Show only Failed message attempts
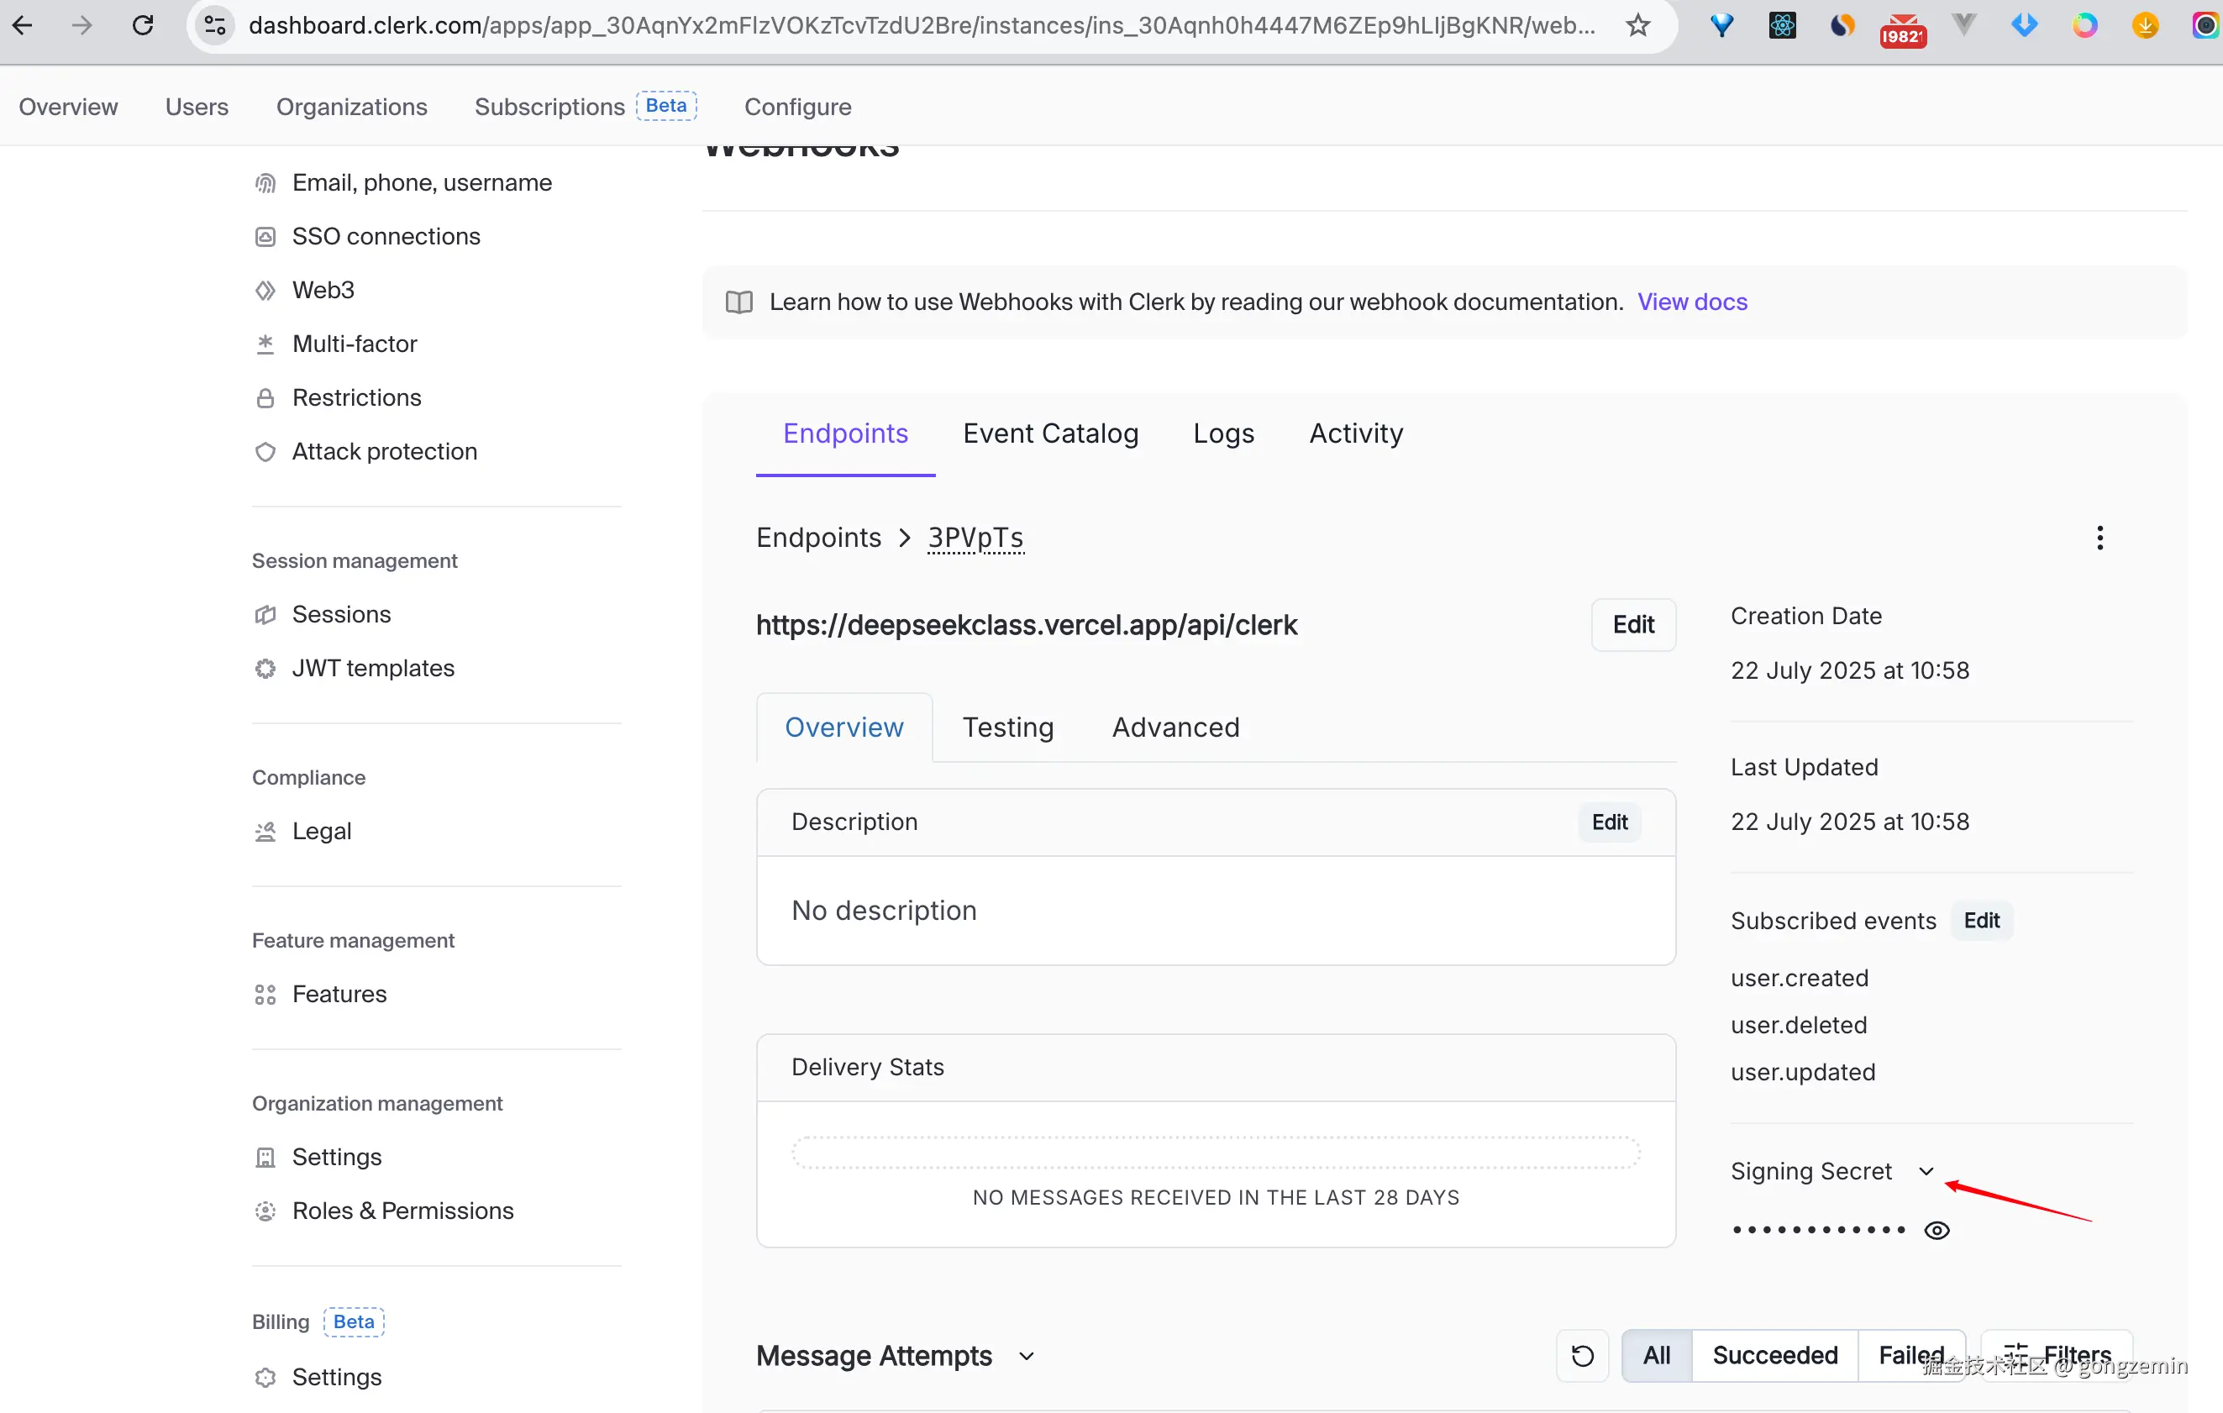Image resolution: width=2223 pixels, height=1413 pixels. pos(1910,1355)
